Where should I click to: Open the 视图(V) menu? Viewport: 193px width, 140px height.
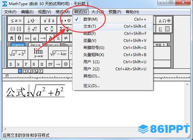click(x=45, y=12)
